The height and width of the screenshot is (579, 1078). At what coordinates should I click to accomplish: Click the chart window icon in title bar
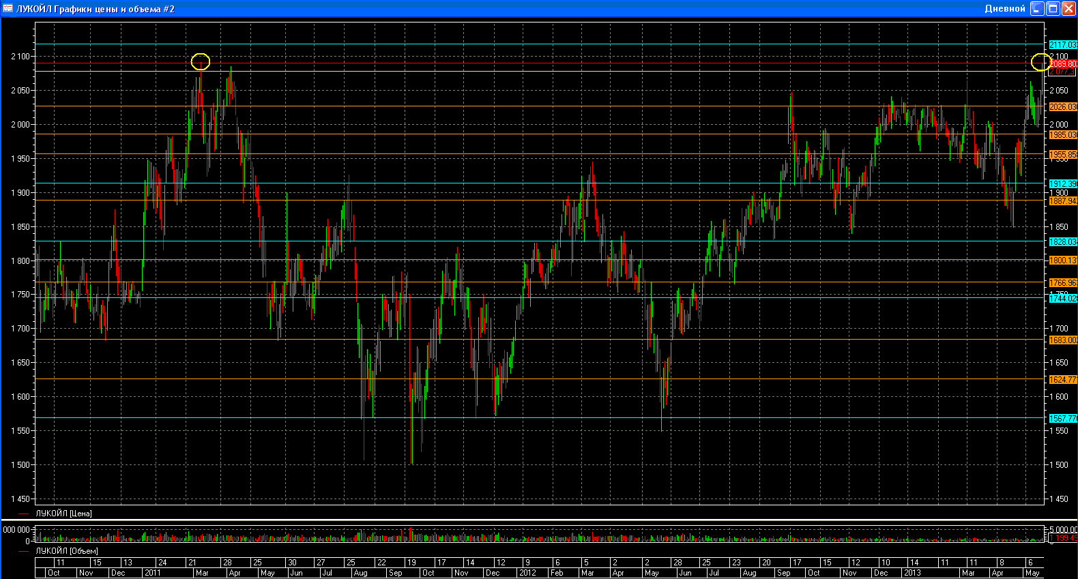pos(8,8)
